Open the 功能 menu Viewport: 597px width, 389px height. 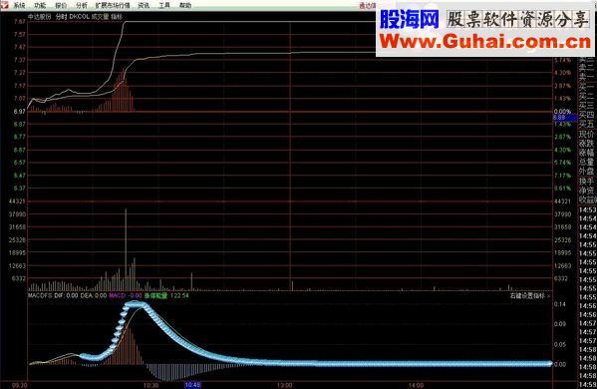click(x=40, y=5)
